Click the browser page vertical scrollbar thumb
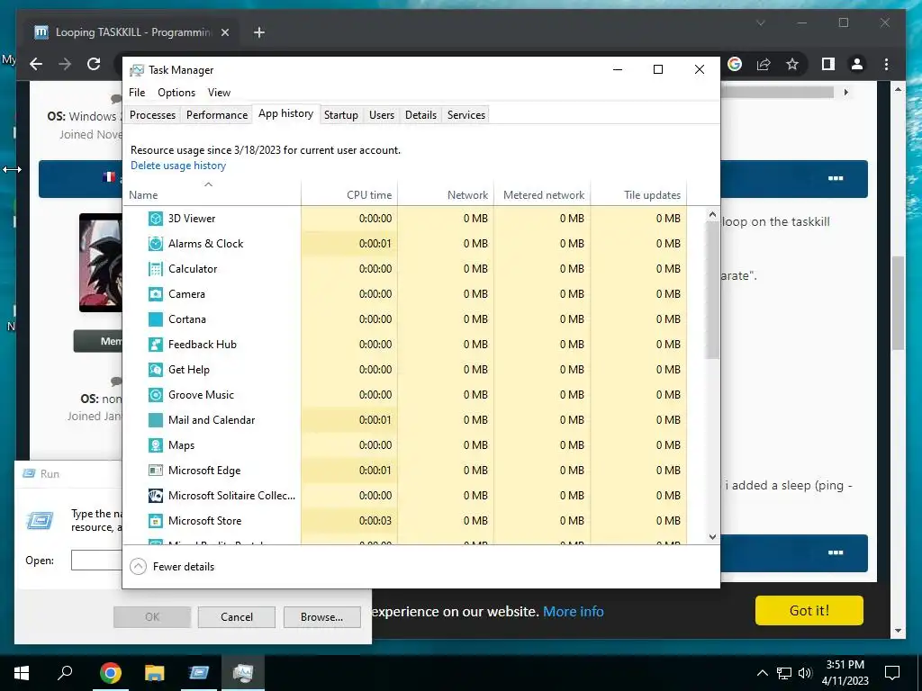Image resolution: width=922 pixels, height=691 pixels. tap(898, 303)
